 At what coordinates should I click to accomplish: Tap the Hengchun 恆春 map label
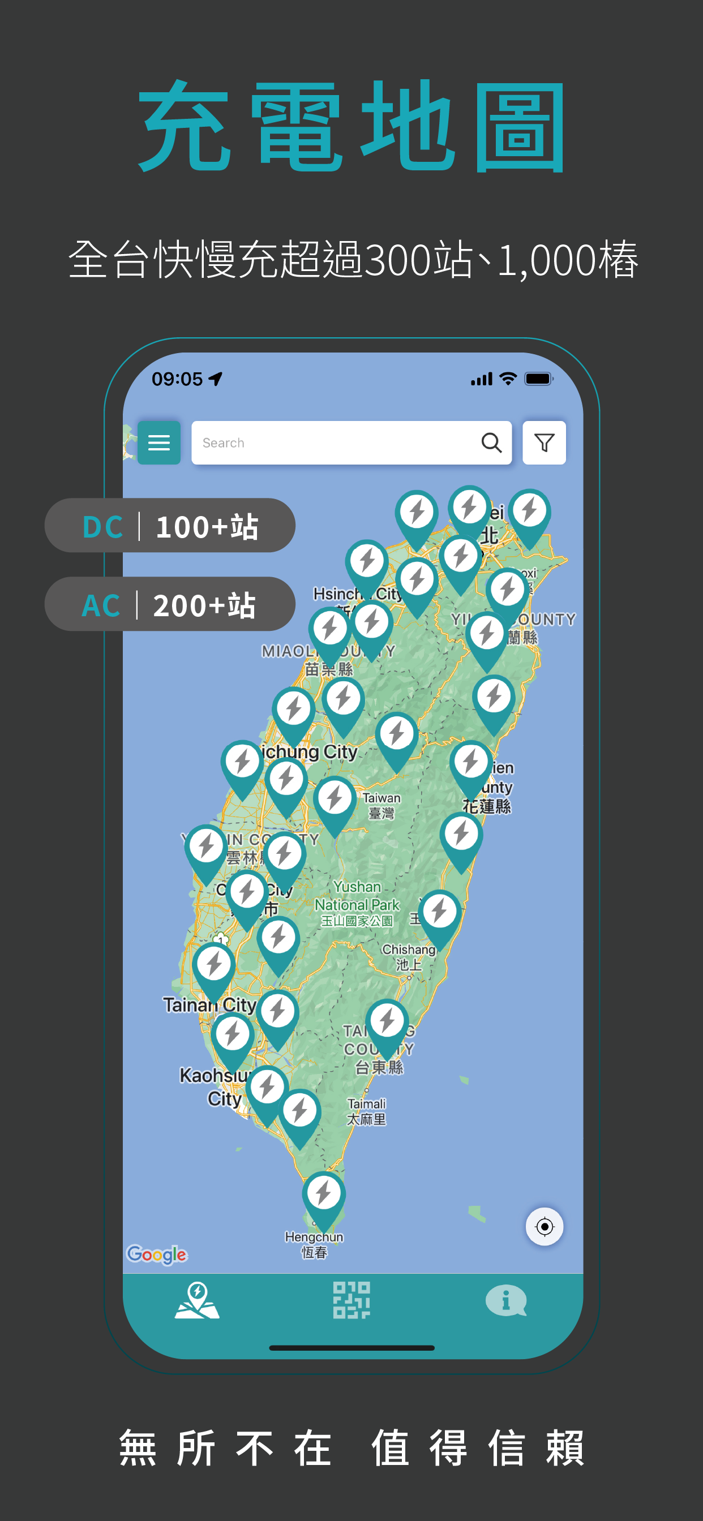pos(314,1244)
